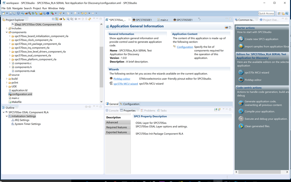Image resolution: width=291 pixels, height=182 pixels.
Task: Expand the UDE folder node
Action: [x=7, y=87]
